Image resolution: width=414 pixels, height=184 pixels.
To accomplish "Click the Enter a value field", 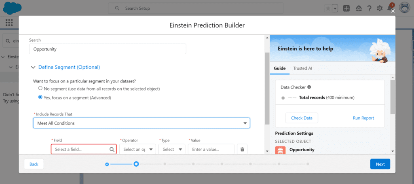I will (211, 149).
